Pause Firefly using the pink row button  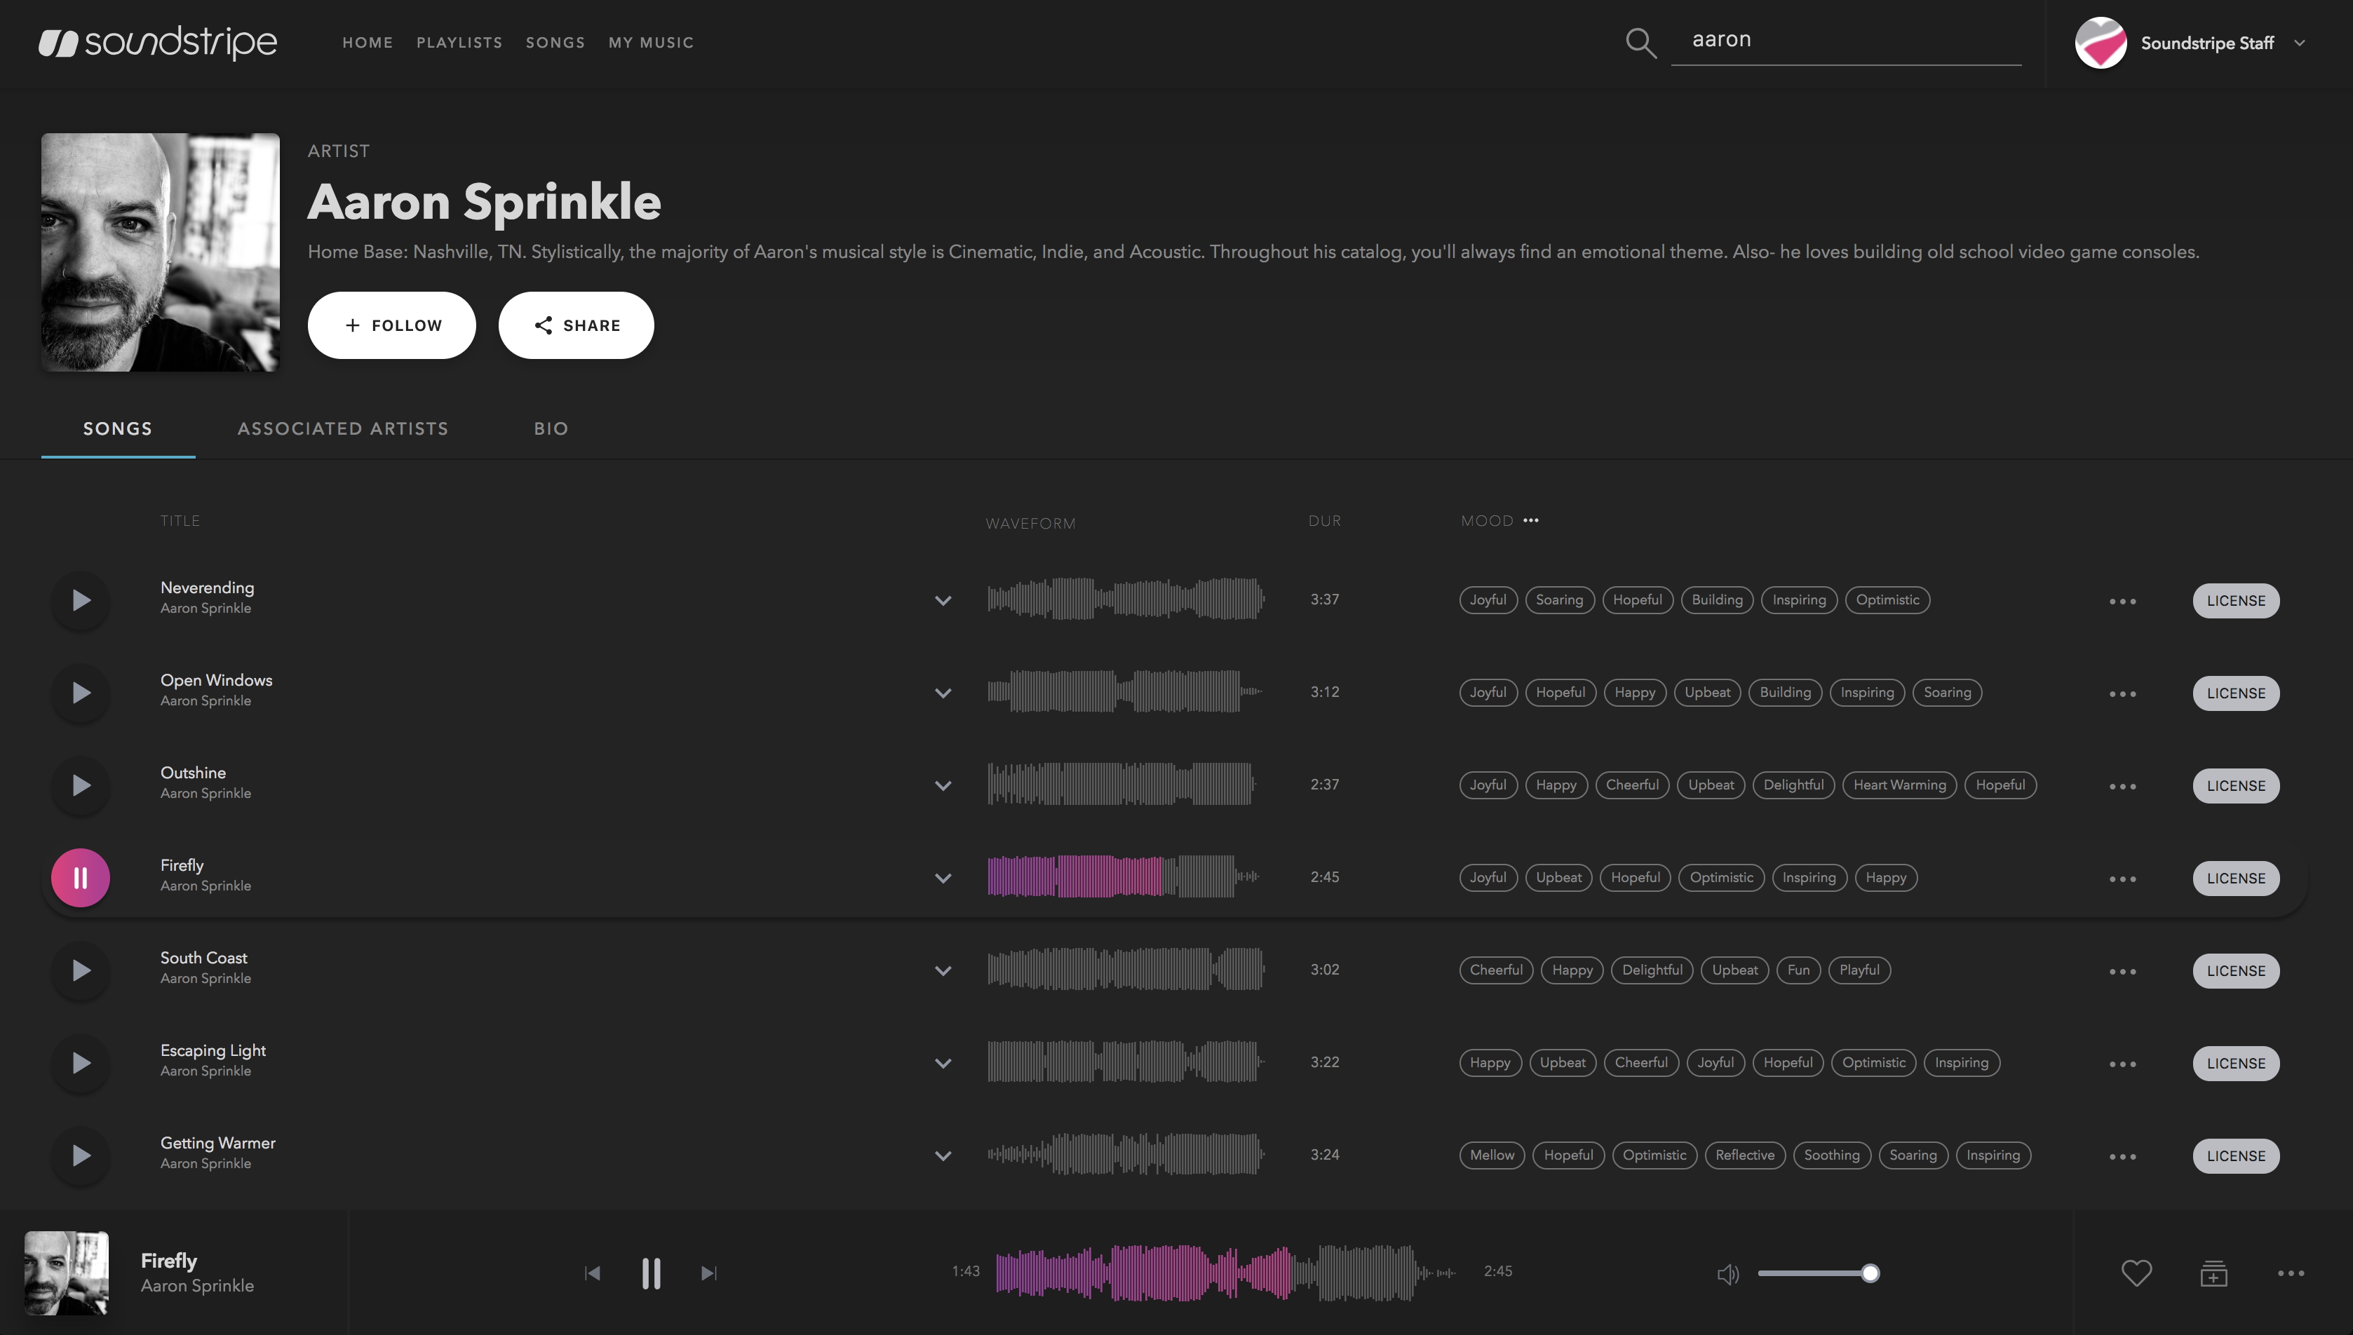(x=81, y=877)
